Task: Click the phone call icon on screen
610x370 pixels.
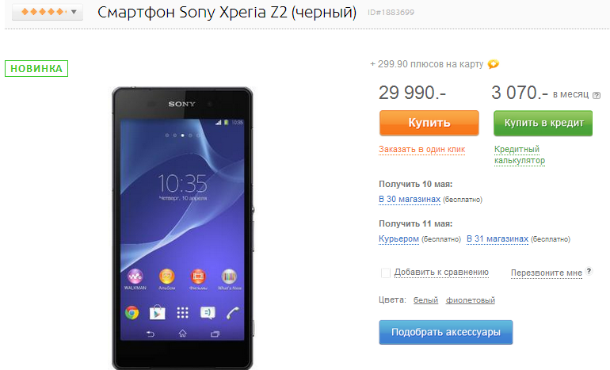Action: pyautogui.click(x=233, y=312)
